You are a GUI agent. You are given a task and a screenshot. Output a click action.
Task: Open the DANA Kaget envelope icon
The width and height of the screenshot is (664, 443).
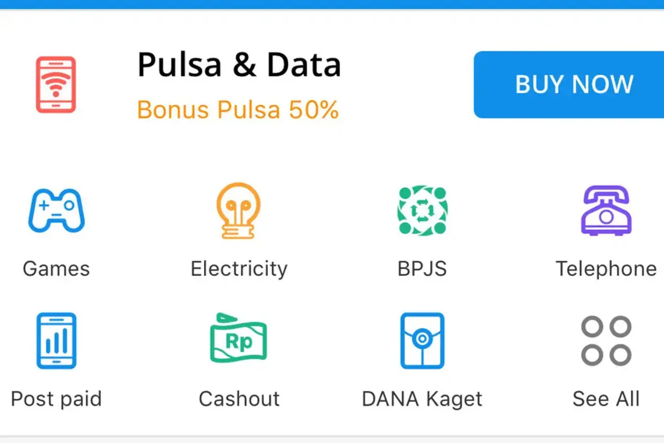tap(422, 341)
